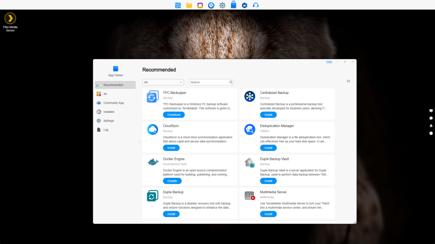This screenshot has width=435, height=244.
Task: Click the Duple Backup Vault icon
Action: [250, 163]
